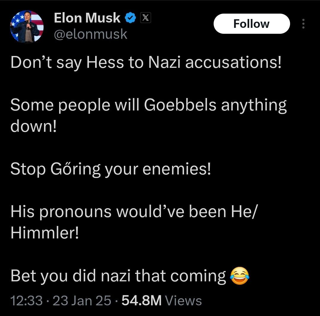Click the laughing-crying emoji in the tweet
This screenshot has width=320, height=316.
[239, 276]
